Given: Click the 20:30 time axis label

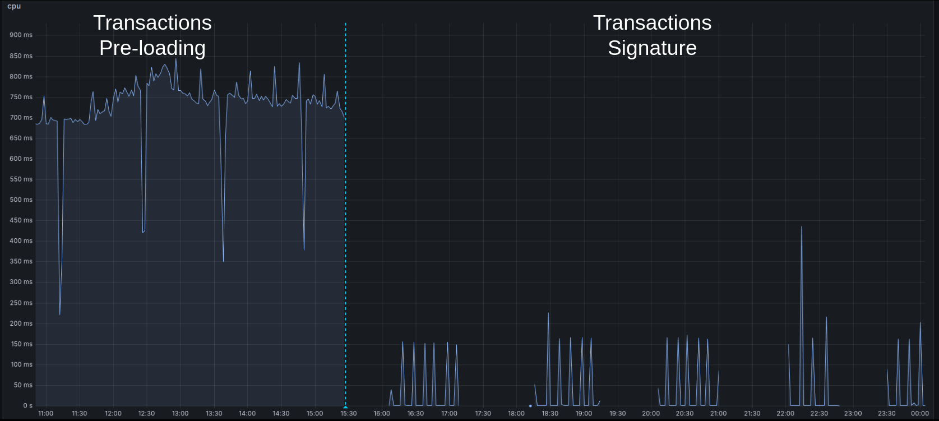Looking at the screenshot, I should [684, 414].
